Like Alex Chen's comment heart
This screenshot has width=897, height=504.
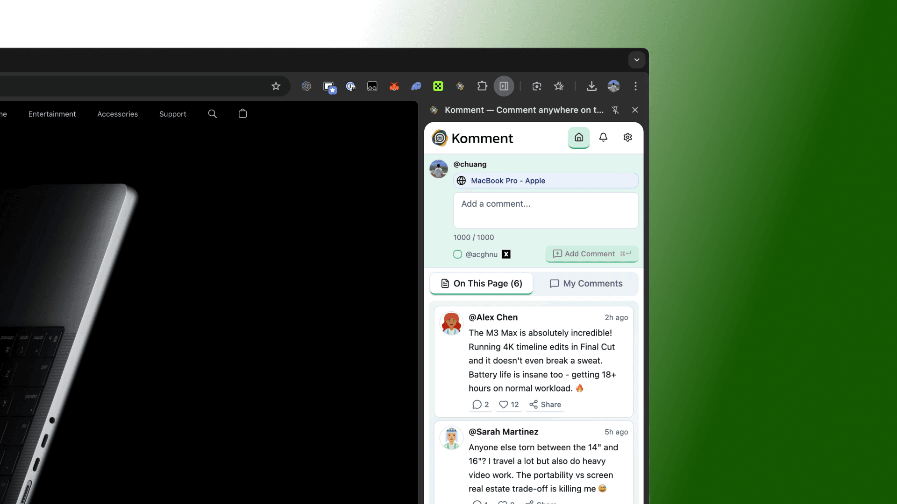[x=504, y=405]
